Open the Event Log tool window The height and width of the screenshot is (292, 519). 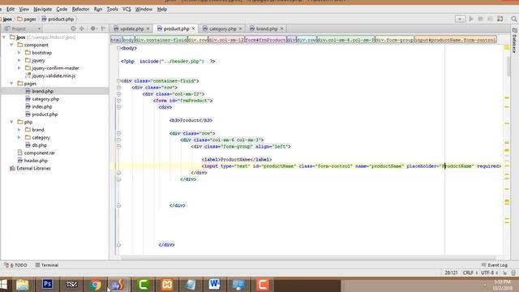click(x=495, y=265)
